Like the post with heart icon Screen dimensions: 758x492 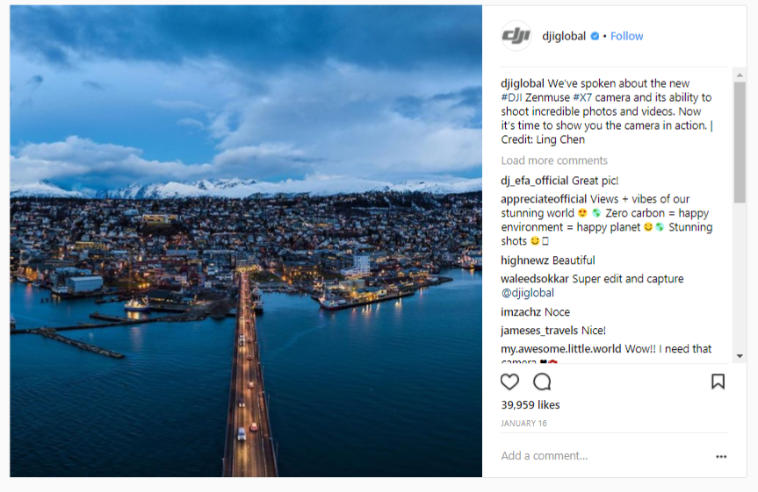[509, 381]
